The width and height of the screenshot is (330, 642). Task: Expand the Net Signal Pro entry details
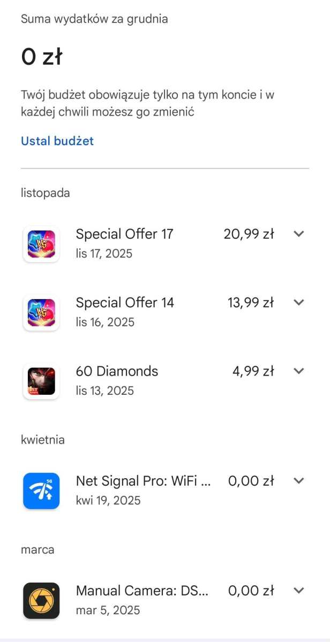pos(298,480)
